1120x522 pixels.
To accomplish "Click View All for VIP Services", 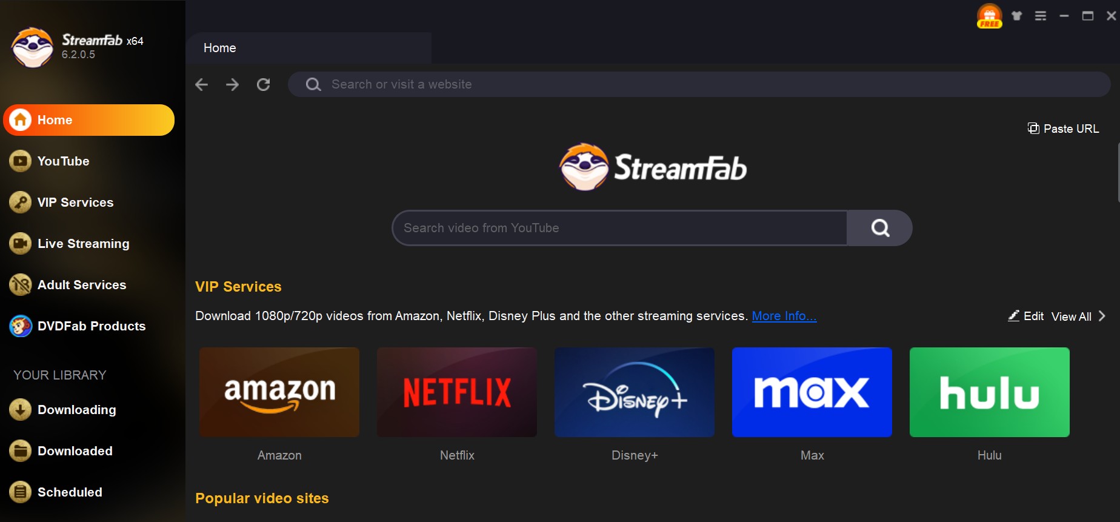I will click(1071, 316).
